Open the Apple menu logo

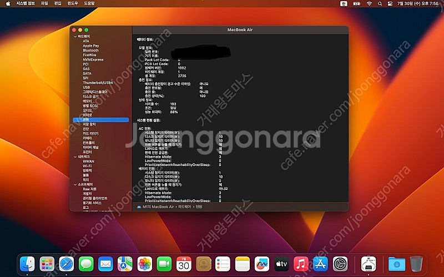point(8,3)
